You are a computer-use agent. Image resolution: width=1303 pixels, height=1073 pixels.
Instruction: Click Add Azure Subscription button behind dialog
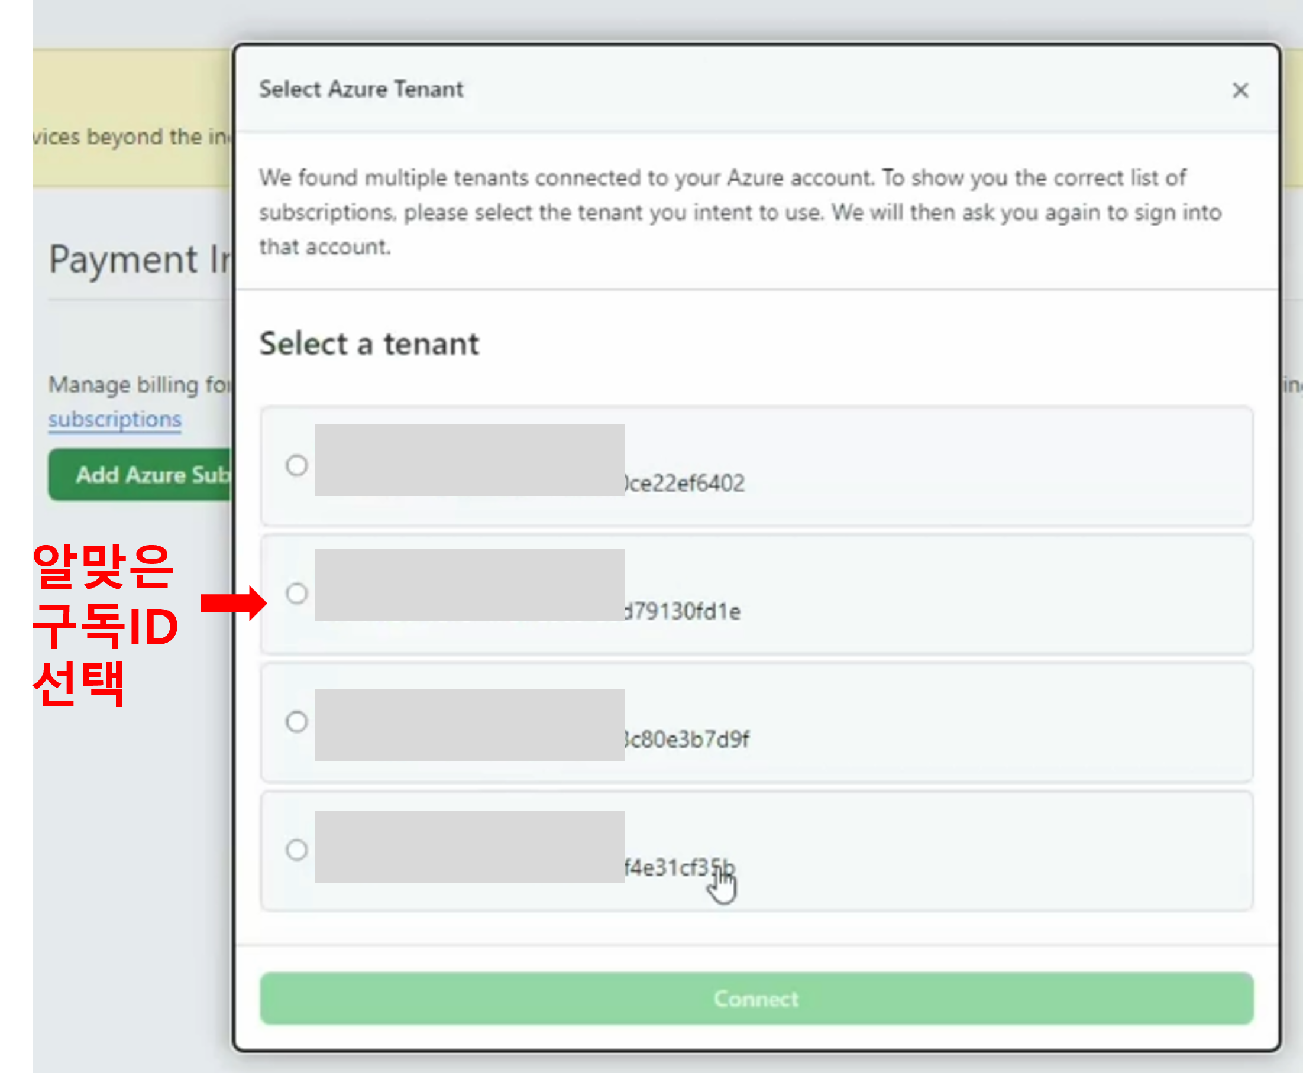(141, 475)
